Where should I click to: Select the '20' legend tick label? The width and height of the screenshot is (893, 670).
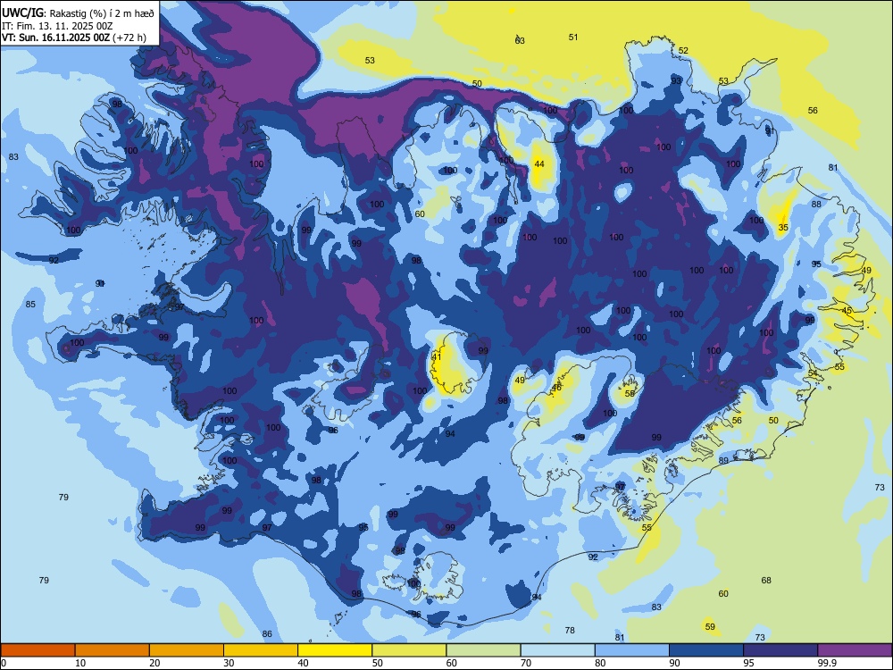[154, 663]
